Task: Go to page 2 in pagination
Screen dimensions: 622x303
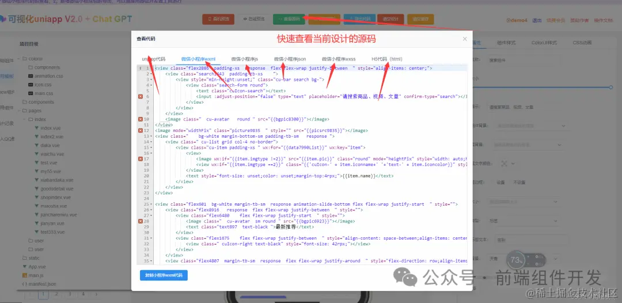Action: pyautogui.click(x=56, y=294)
